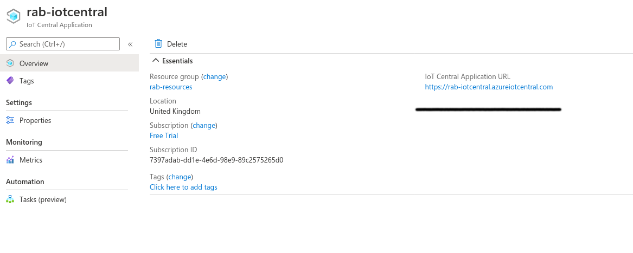
Task: Click the Overview cube icon in sidebar
Action: (10, 63)
